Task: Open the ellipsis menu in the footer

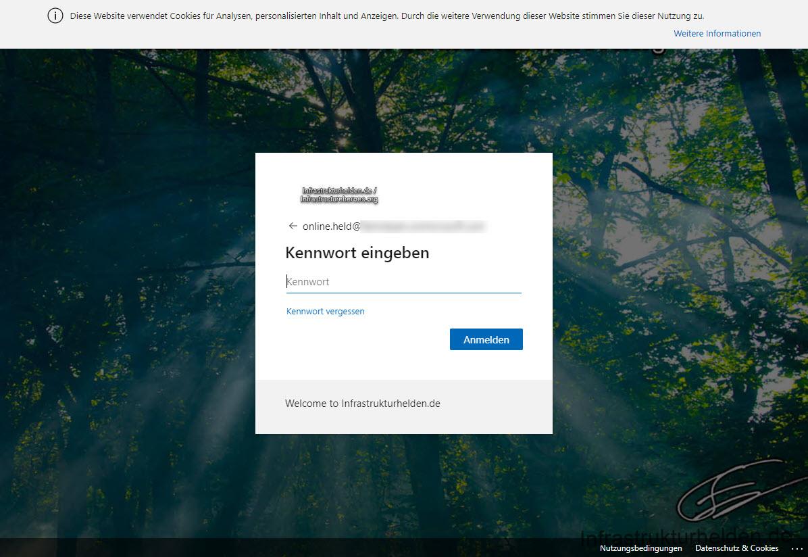Action: point(797,548)
